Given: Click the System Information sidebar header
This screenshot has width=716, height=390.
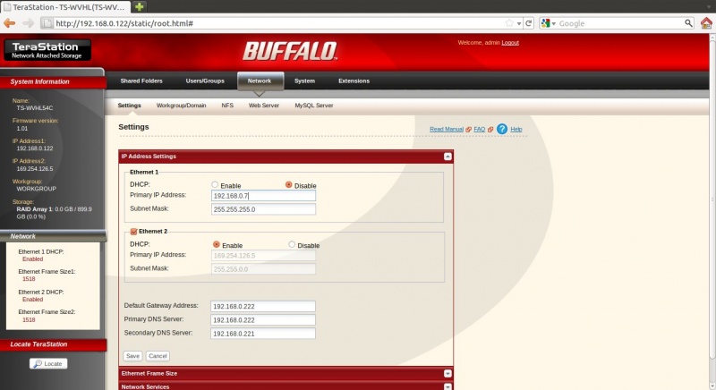Looking at the screenshot, I should click(x=53, y=81).
